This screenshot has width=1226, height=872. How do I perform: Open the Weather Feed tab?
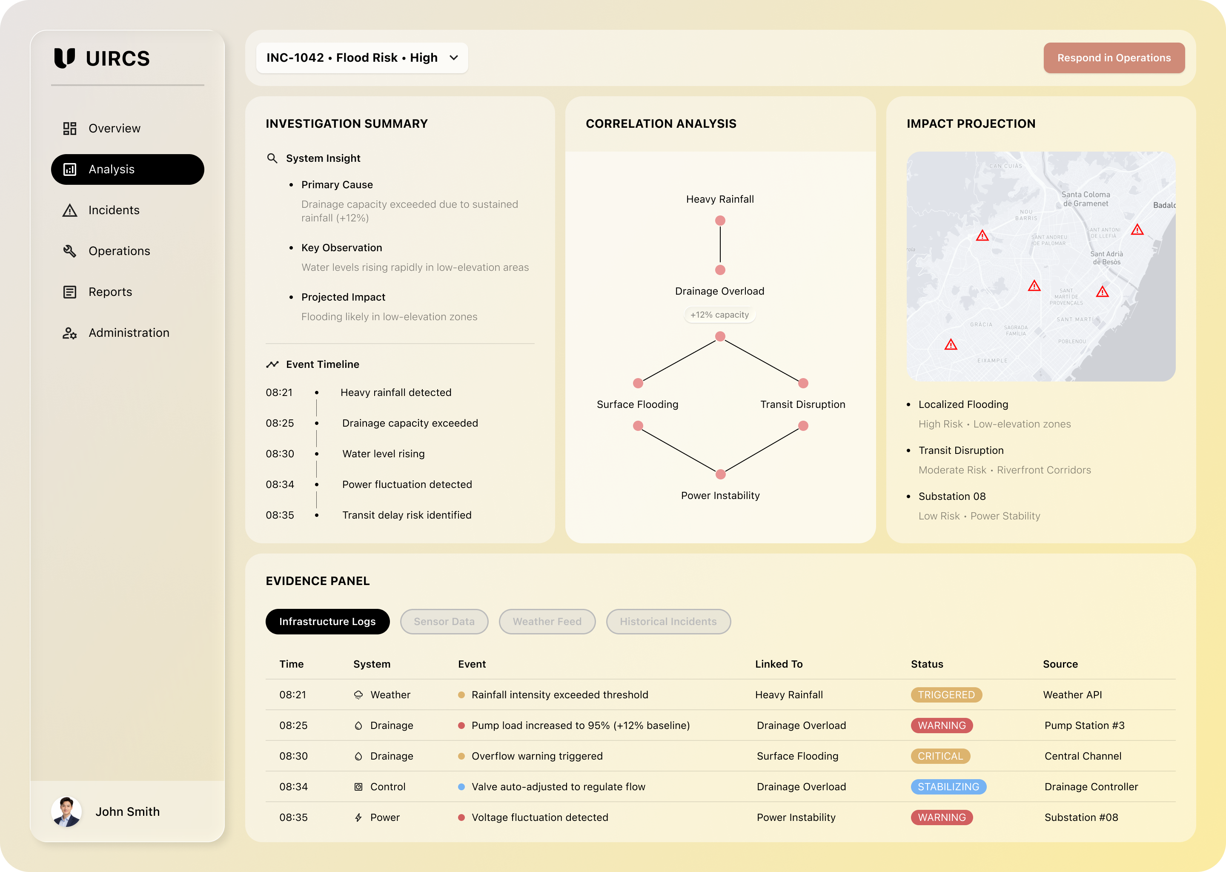[547, 621]
